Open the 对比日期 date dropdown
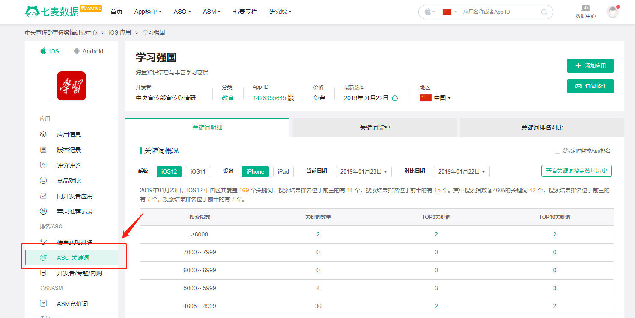 [x=462, y=171]
